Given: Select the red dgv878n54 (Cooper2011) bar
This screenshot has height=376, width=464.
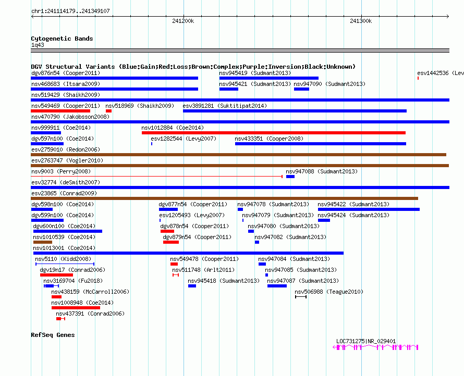Looking at the screenshot, I should pos(167,231).
